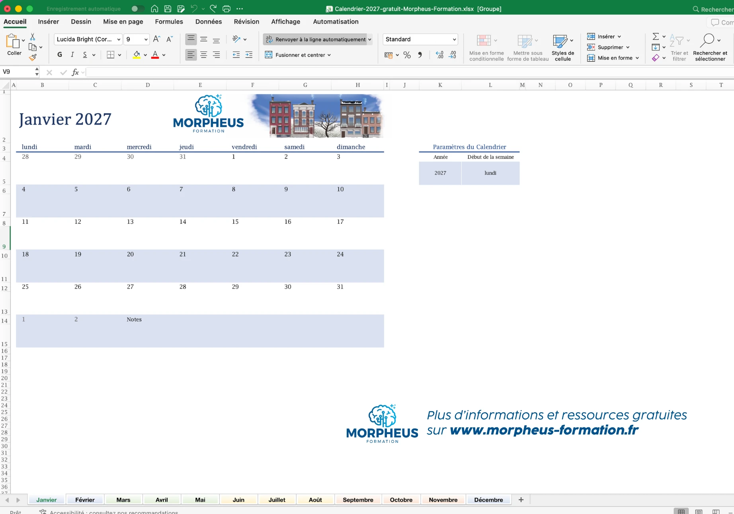Switch to the Février sheet tab
This screenshot has width=734, height=514.
coord(85,500)
